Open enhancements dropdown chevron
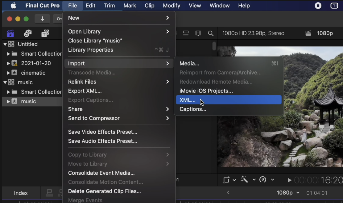 point(254,180)
